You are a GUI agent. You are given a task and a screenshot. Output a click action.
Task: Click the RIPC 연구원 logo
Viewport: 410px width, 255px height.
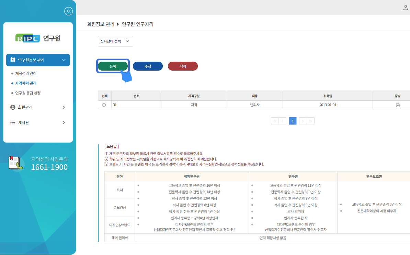(38, 38)
